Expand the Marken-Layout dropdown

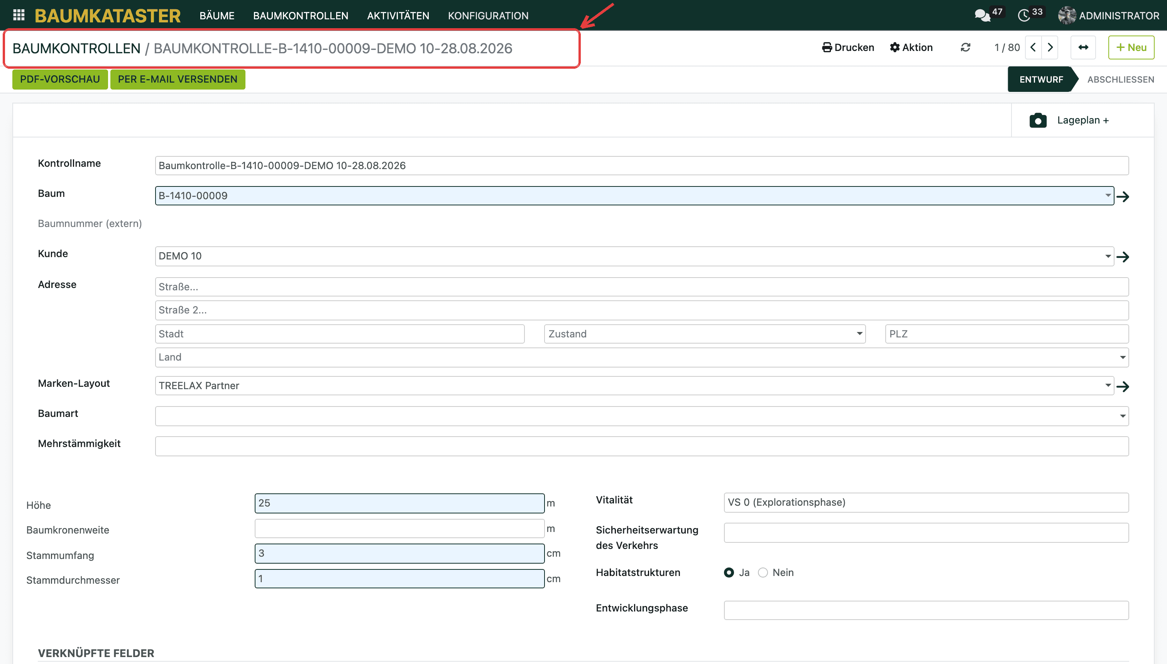tap(1108, 385)
